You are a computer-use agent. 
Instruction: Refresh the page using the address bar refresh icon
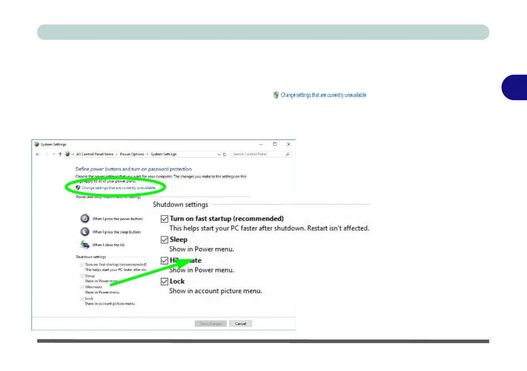[225, 155]
